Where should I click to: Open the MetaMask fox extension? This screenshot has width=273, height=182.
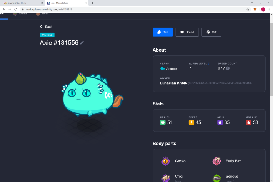[255, 9]
